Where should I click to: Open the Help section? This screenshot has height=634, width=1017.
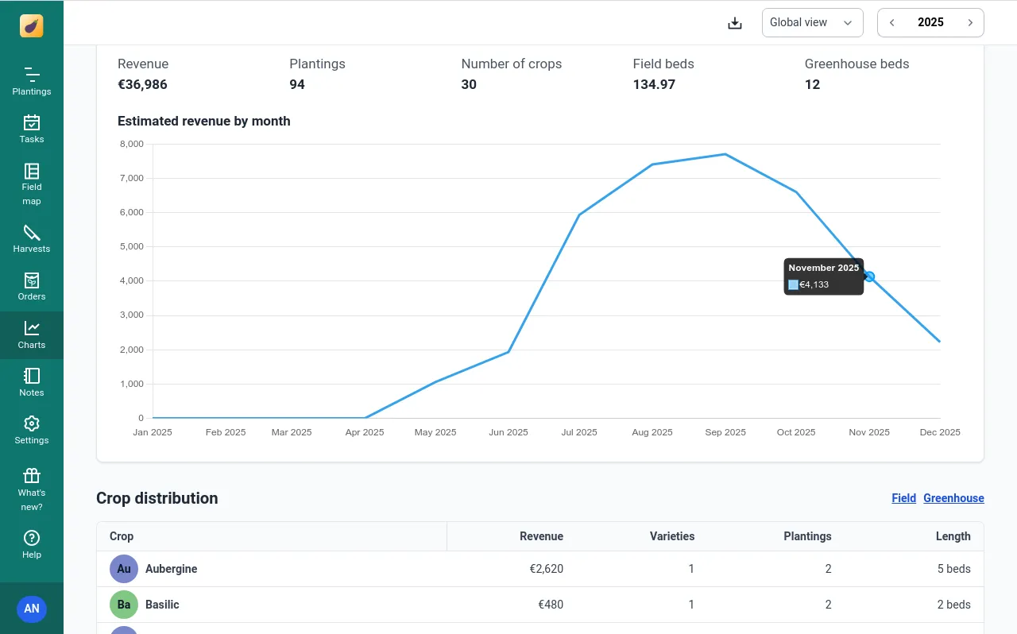coord(31,545)
